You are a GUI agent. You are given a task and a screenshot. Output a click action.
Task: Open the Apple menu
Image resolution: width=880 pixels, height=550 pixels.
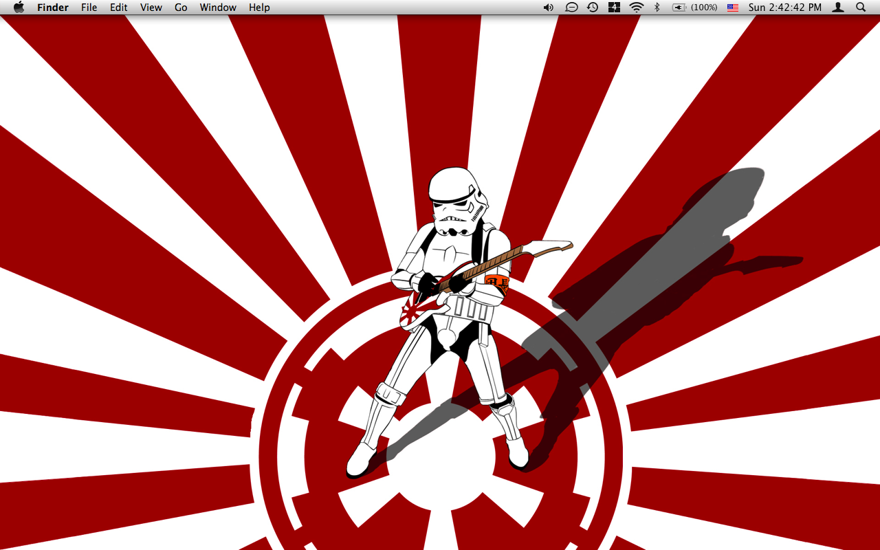coord(19,7)
